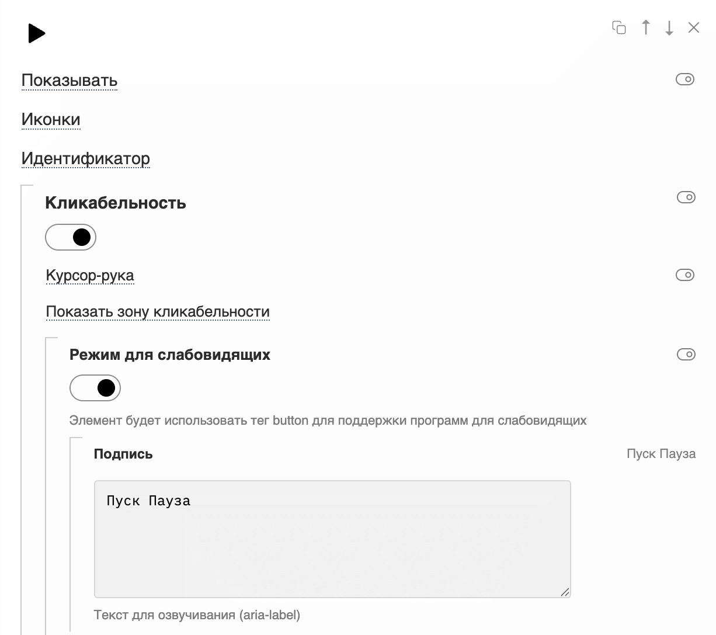Click Показать зону кликабельности link
The width and height of the screenshot is (716, 635).
(158, 312)
